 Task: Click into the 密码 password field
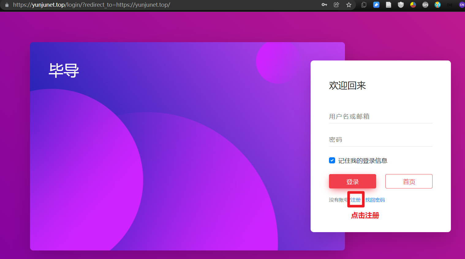381,140
